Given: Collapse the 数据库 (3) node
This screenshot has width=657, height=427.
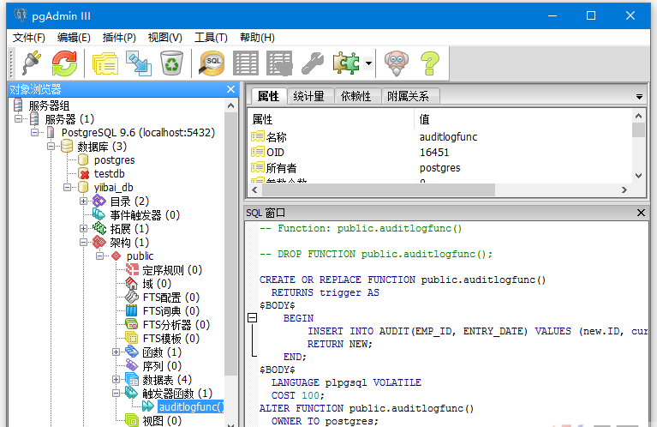Looking at the screenshot, I should point(51,147).
